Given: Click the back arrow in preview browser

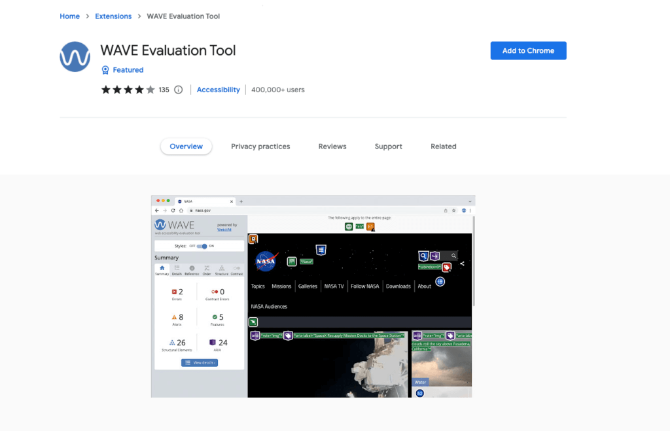Looking at the screenshot, I should tap(157, 211).
